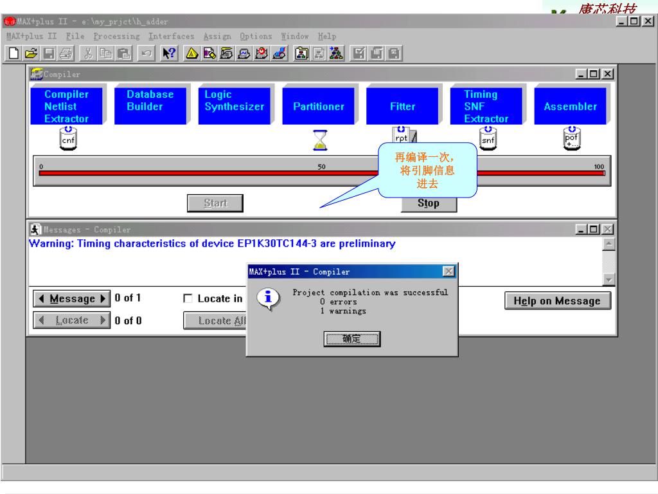Screen dimensions: 658x494
Task: Click the Compiler Netlist Extractor module
Action: tap(66, 106)
